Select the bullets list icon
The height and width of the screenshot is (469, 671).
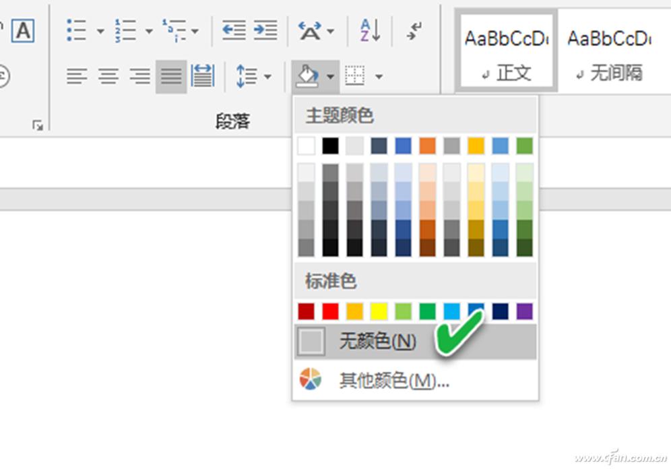click(x=76, y=30)
